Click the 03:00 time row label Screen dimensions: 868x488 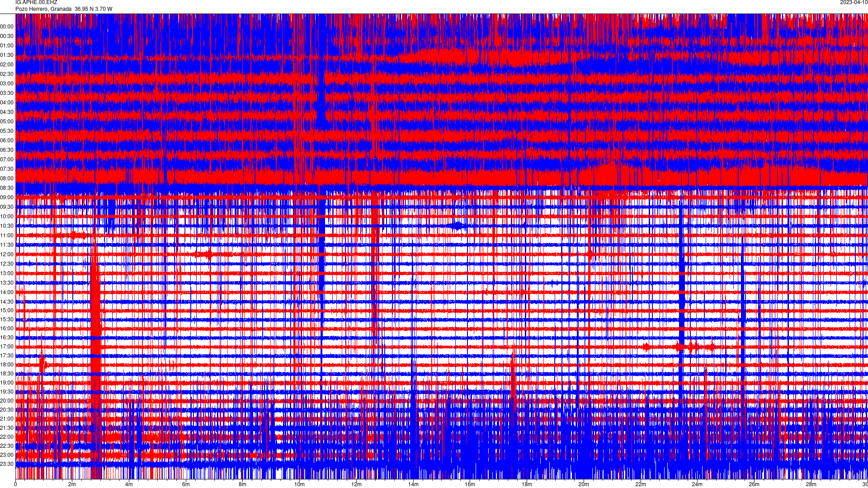coord(7,84)
